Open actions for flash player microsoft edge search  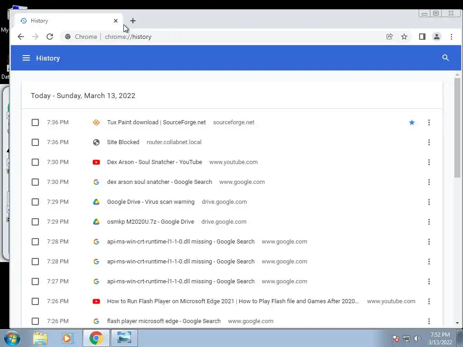(429, 321)
